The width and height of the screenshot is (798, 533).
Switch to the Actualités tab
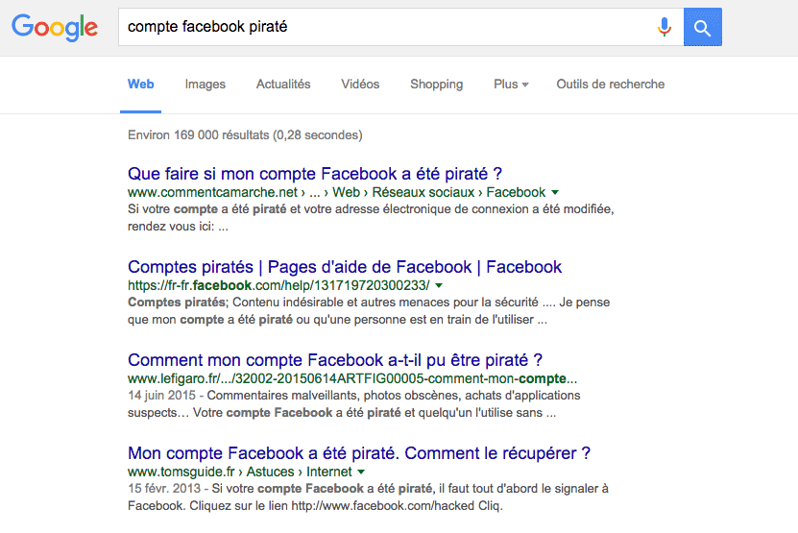[283, 84]
